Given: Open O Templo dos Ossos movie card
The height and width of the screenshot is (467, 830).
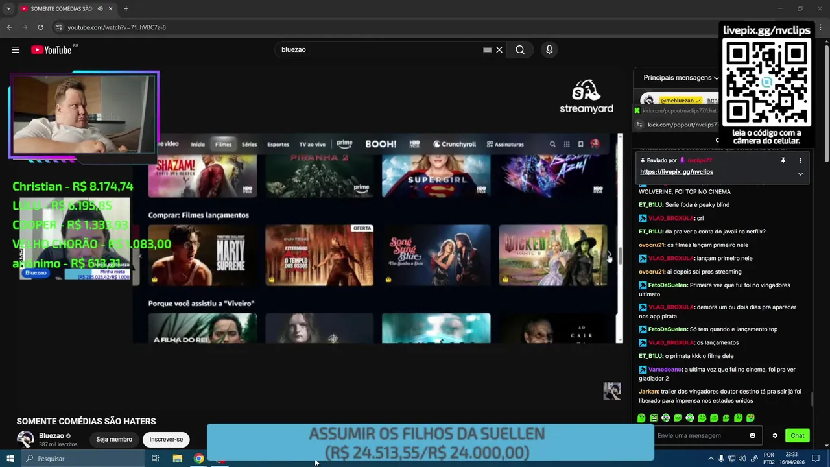Looking at the screenshot, I should click(319, 255).
